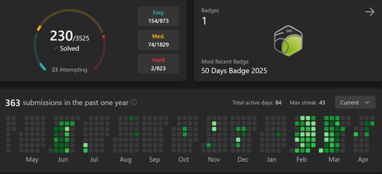Click the submissions info circle icon
382x174 pixels.
click(x=134, y=102)
